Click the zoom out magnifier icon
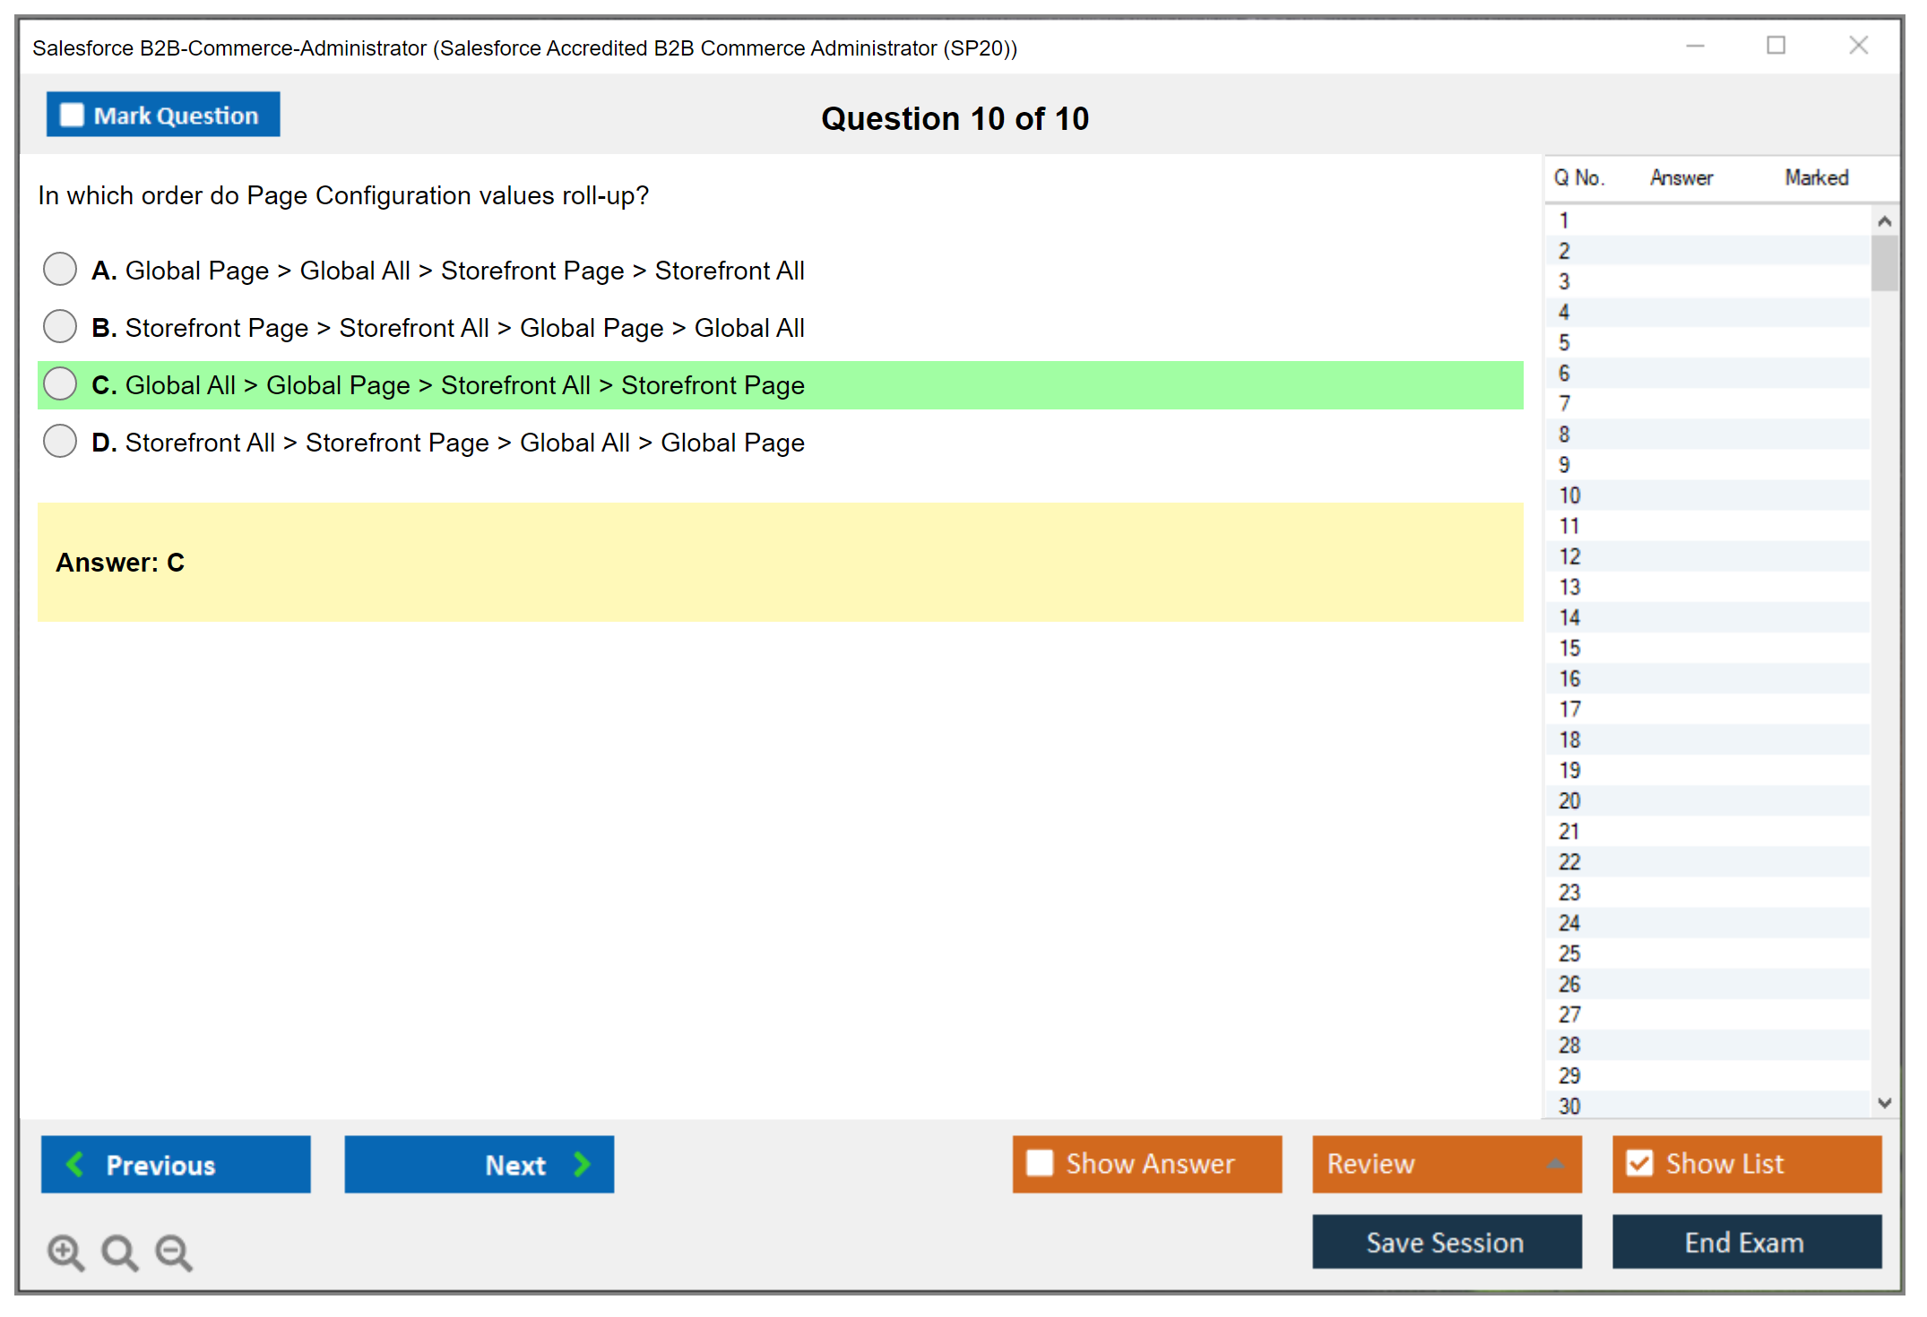The width and height of the screenshot is (1927, 1317). 174,1252
